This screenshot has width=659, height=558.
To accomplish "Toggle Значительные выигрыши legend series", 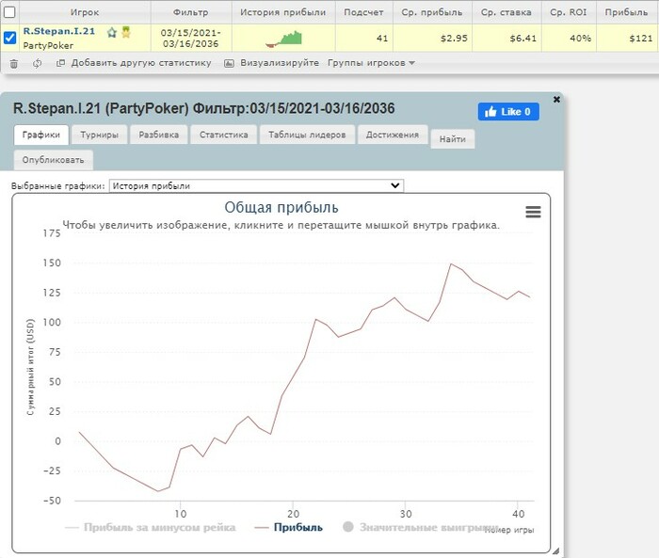I will tap(420, 527).
